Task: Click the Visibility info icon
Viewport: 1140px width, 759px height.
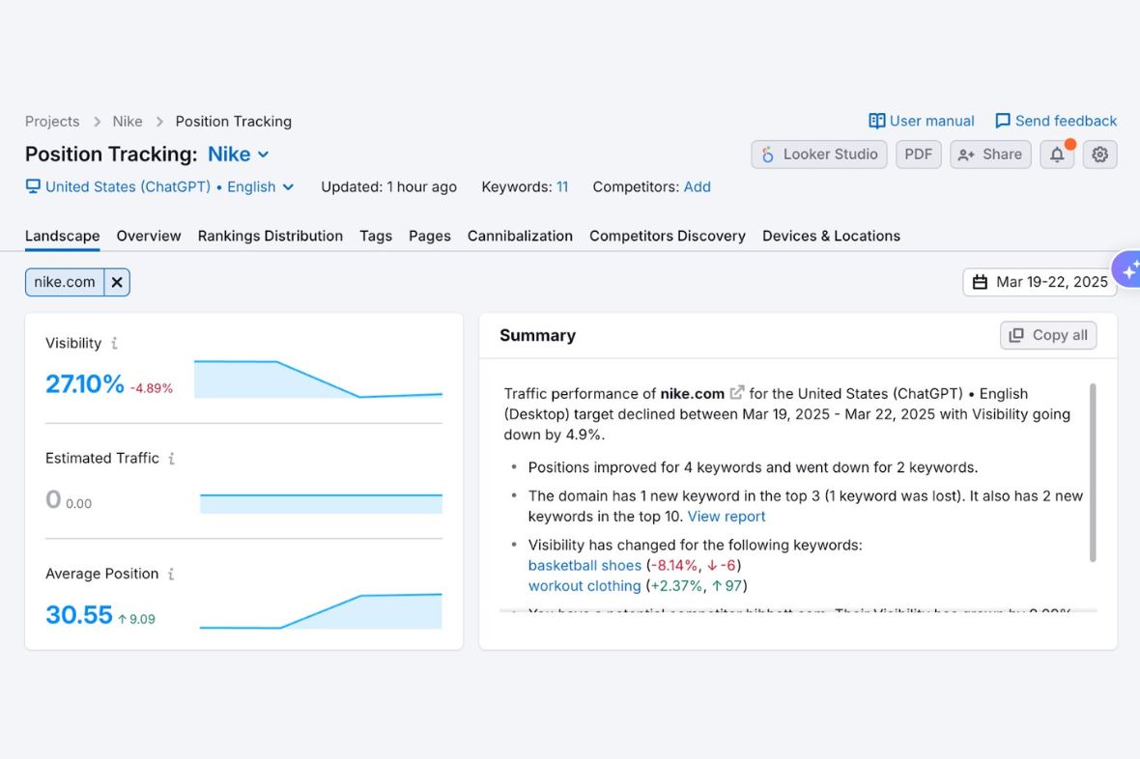Action: tap(114, 343)
